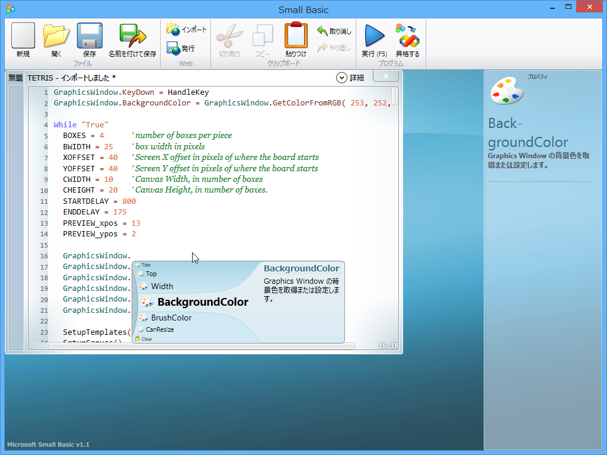
Task: Click the STARTDELAY = 800 line
Action: 100,201
